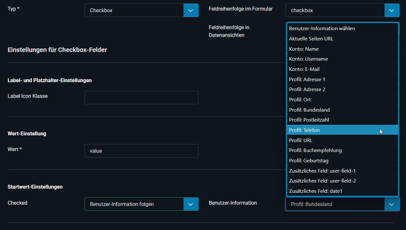Select 'Konto: Name' in dropdown list
This screenshot has width=406, height=230.
coord(342,49)
